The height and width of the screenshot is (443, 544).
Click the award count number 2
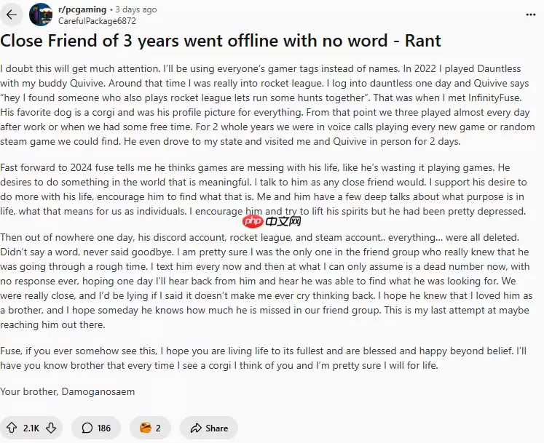(158, 428)
